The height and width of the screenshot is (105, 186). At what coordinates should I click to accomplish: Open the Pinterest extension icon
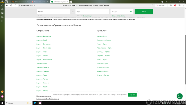pyautogui.click(x=175, y=5)
